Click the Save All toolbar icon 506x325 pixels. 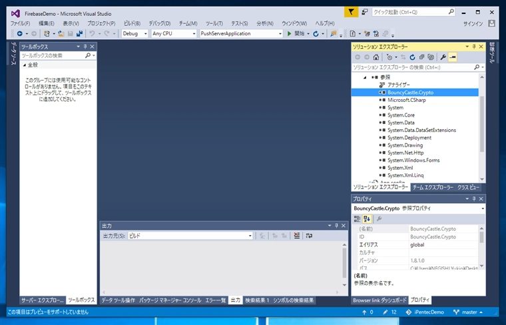click(79, 33)
